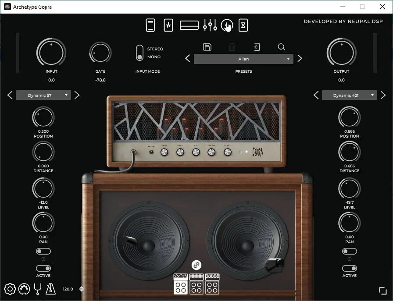Toggle the right mic phase invert switch
393x301 pixels.
pos(350,251)
